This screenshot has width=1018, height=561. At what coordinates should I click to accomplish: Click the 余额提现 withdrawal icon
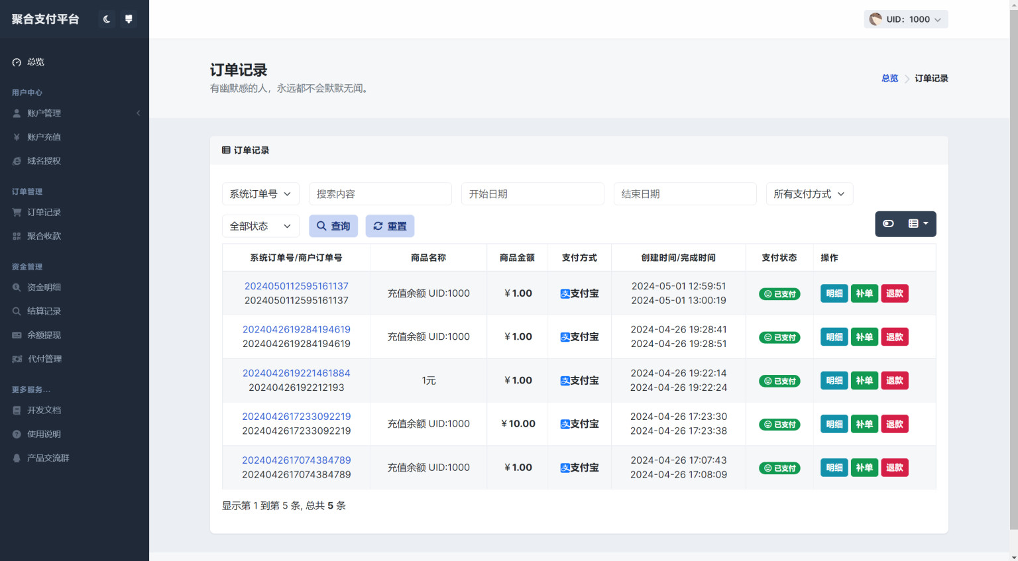tap(17, 334)
